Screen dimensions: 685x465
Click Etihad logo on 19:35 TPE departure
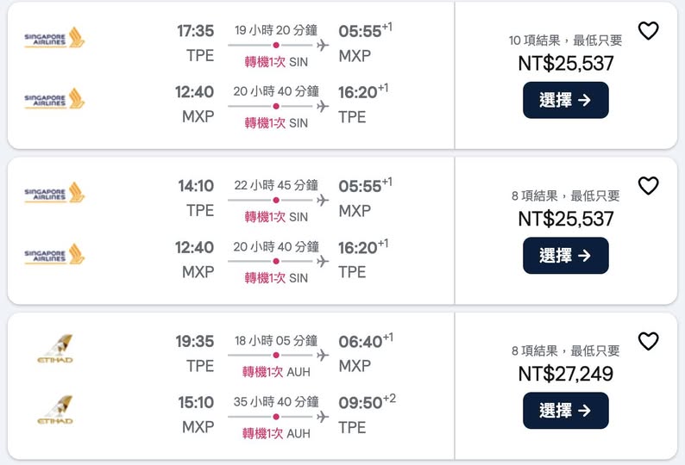coord(55,349)
